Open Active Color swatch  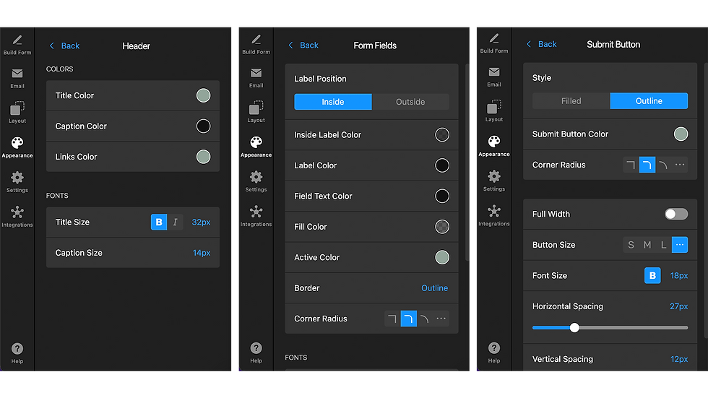pos(442,257)
